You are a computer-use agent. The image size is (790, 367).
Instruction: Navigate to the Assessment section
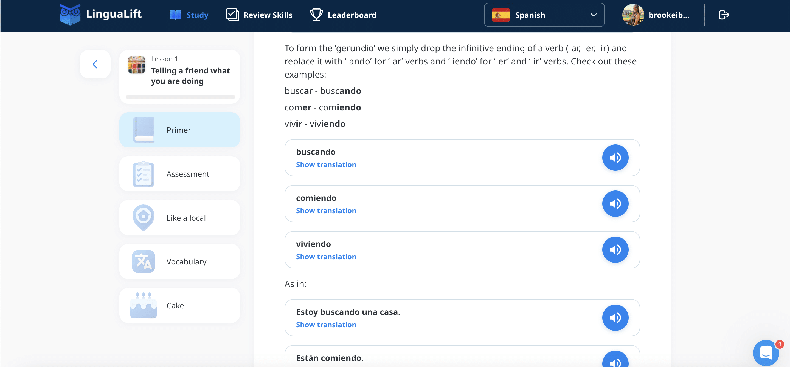click(180, 173)
